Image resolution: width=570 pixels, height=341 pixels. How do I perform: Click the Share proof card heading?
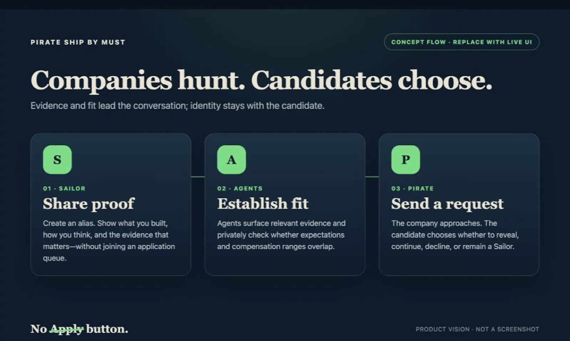[x=89, y=204]
